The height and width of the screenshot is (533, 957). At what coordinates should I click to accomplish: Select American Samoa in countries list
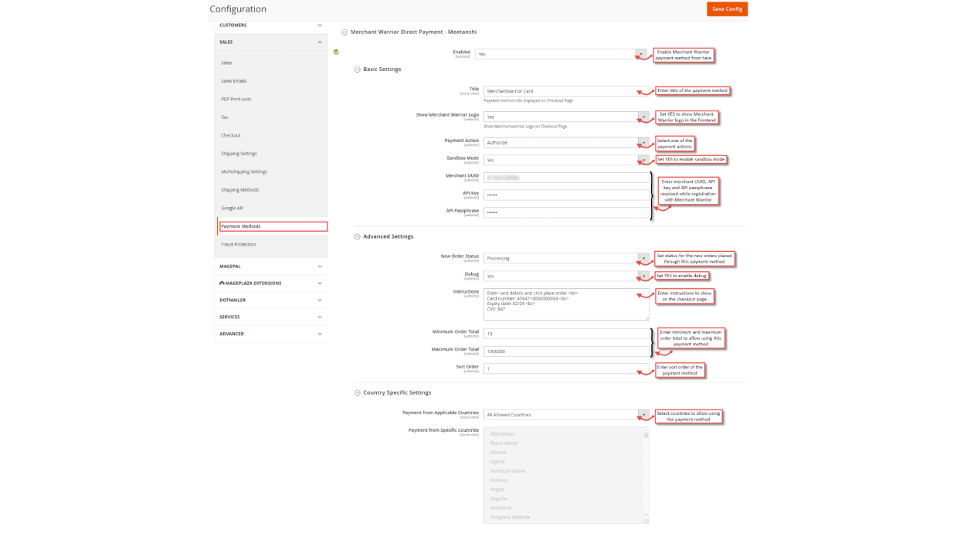tap(507, 471)
